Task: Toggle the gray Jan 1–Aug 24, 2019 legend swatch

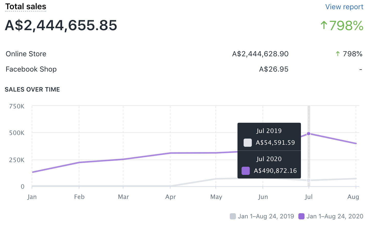Action: pos(233,216)
